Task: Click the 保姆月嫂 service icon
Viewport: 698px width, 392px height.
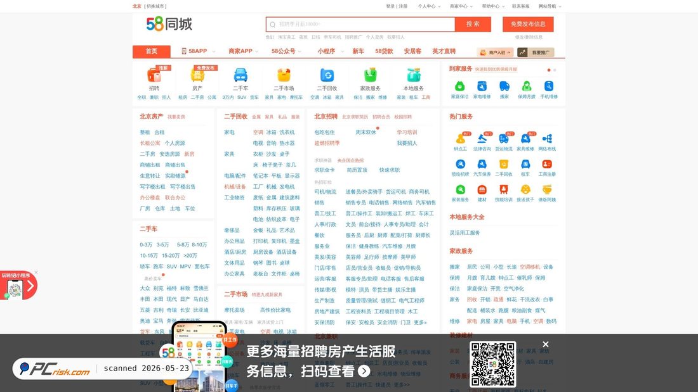Action: pyautogui.click(x=527, y=86)
